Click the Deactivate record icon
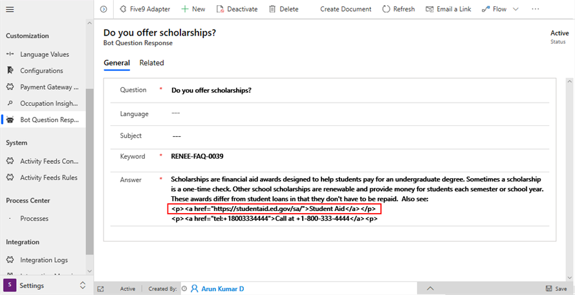Image resolution: width=575 pixels, height=295 pixels. click(x=221, y=9)
